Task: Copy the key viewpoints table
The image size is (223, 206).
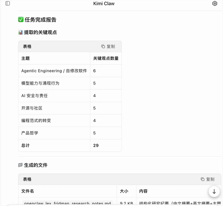Action: click(108, 47)
